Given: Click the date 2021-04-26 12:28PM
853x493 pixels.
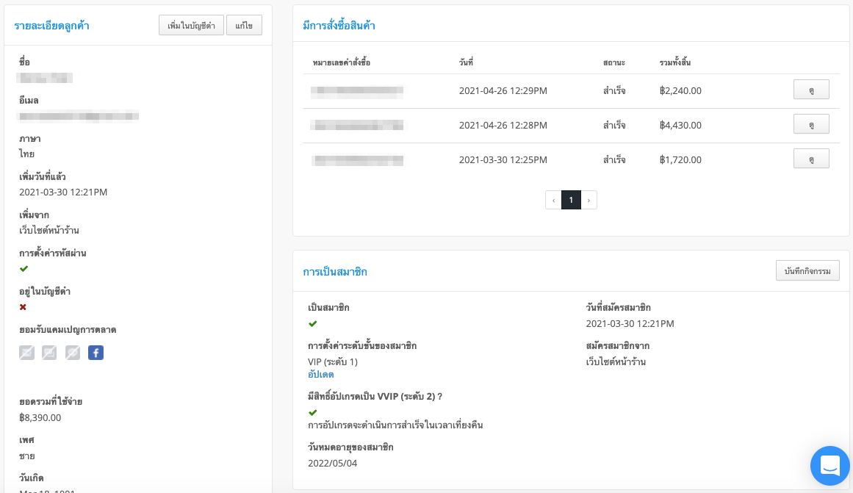Looking at the screenshot, I should 503,125.
